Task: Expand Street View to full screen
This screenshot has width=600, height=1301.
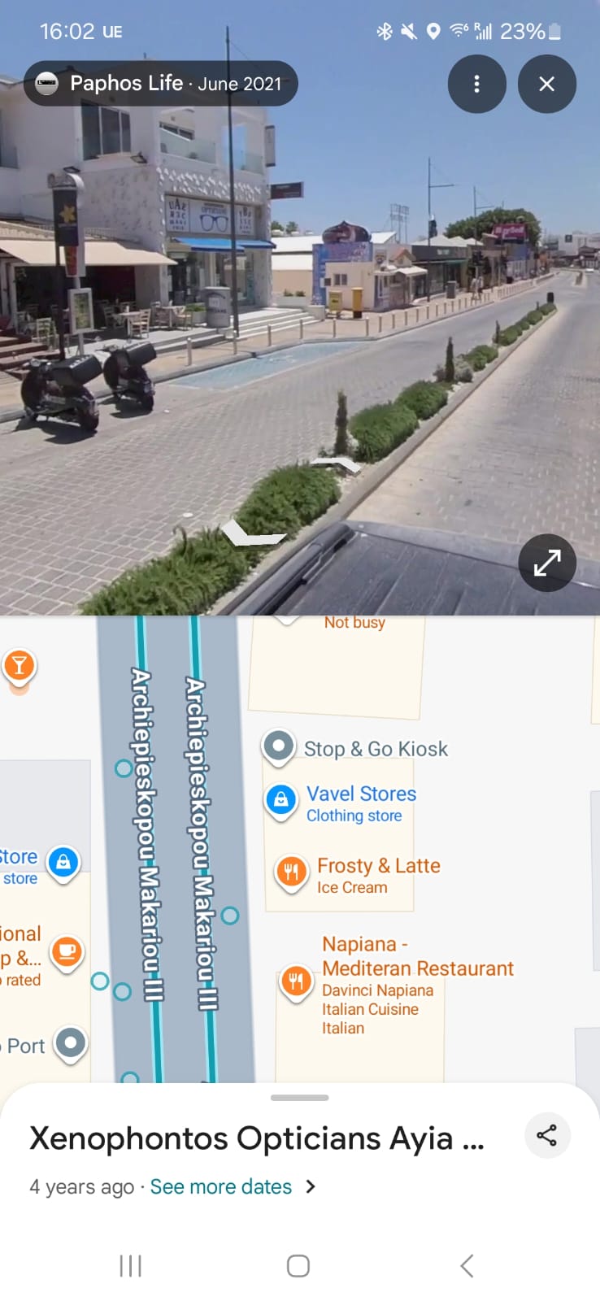Action: coord(547,563)
